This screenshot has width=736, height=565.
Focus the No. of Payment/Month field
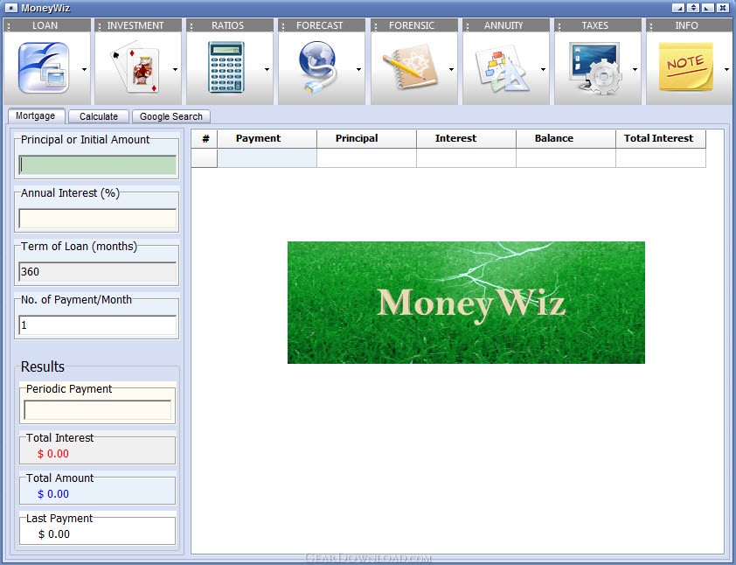point(98,325)
